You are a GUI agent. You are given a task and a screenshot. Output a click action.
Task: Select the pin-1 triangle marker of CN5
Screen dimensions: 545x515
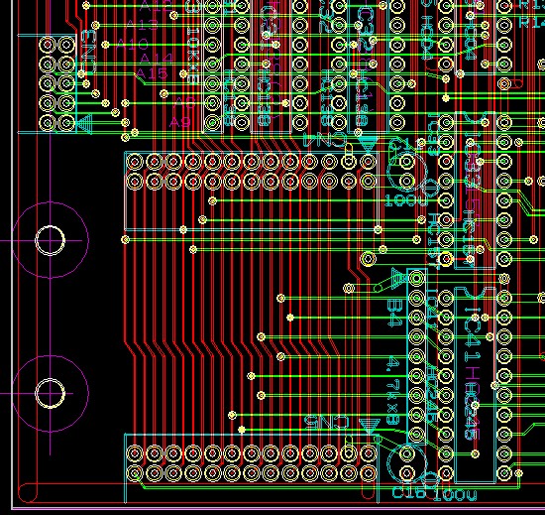point(370,426)
